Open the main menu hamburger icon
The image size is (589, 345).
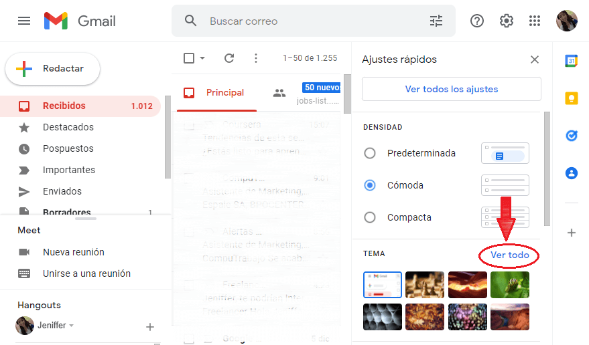pyautogui.click(x=24, y=21)
